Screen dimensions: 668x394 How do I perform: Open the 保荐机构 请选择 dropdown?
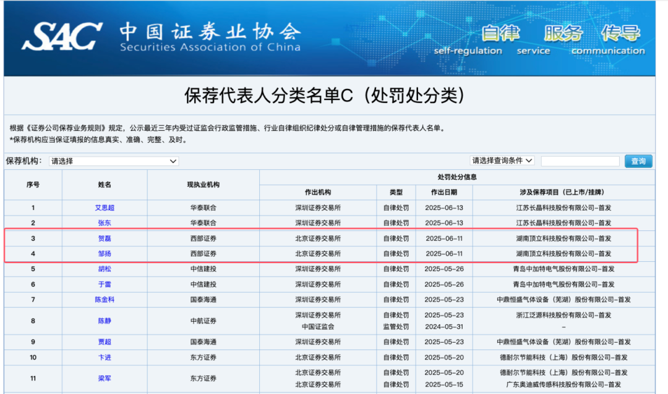(114, 161)
